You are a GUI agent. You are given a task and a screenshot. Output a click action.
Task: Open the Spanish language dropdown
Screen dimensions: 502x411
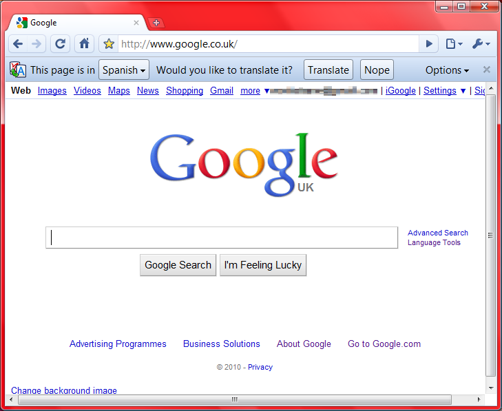click(x=124, y=70)
